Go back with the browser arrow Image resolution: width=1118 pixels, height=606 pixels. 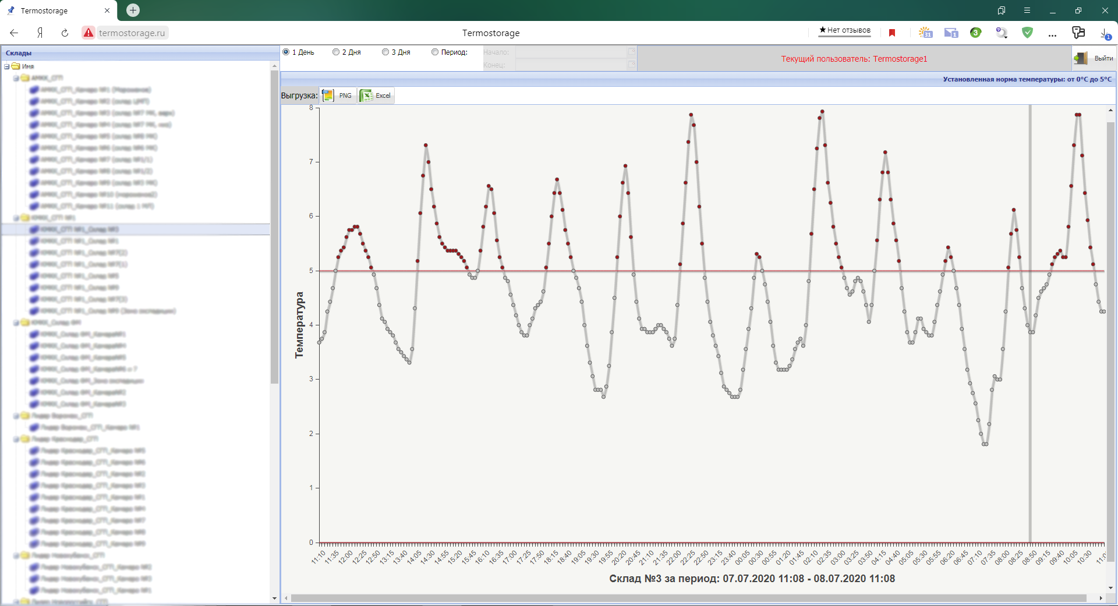(x=14, y=33)
